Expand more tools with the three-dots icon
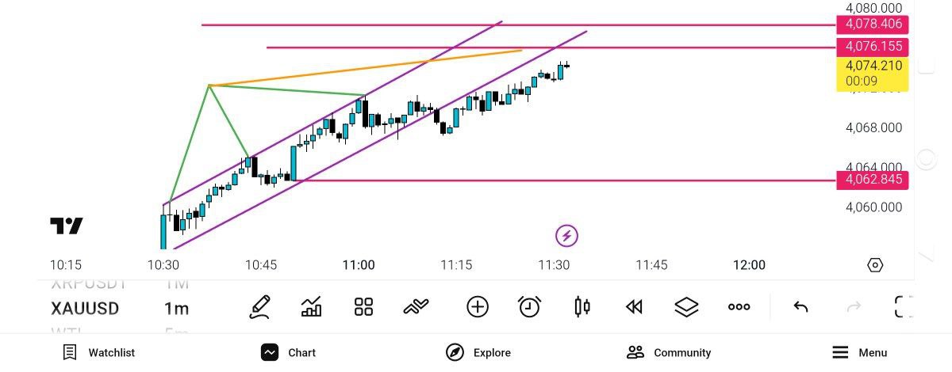Screen dimensions: 952x372 tap(739, 306)
